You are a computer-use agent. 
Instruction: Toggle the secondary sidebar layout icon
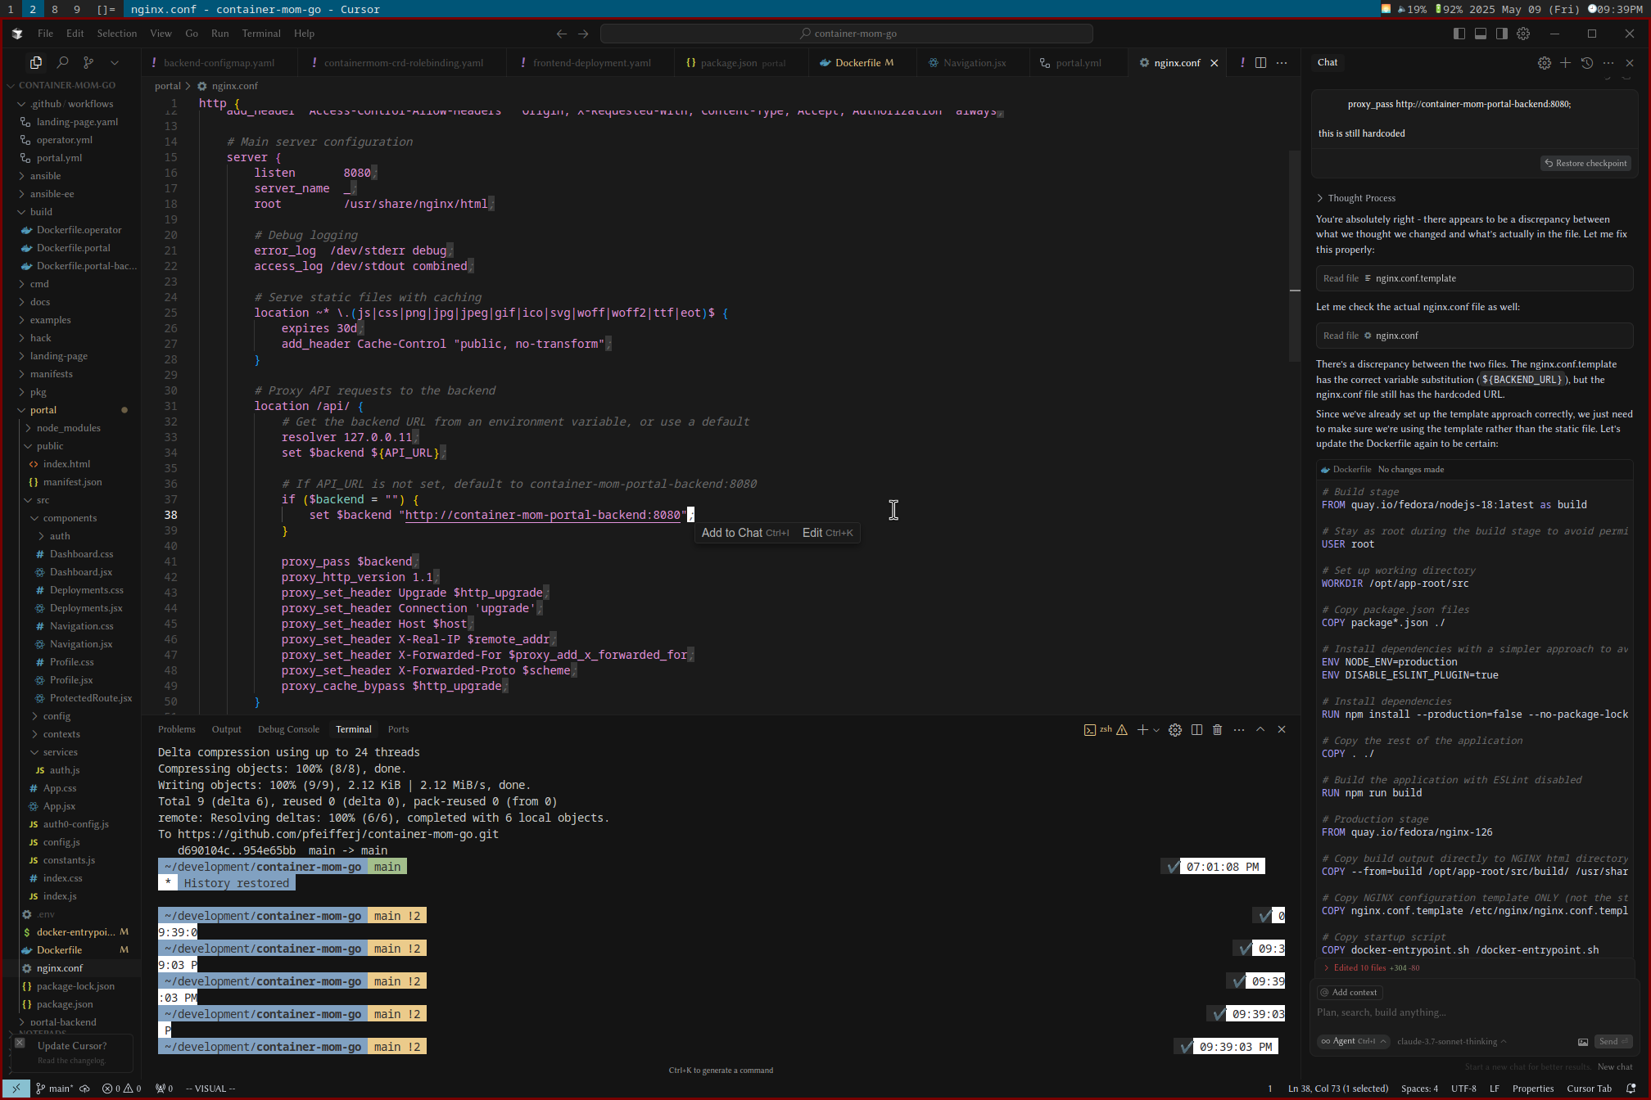1501,34
